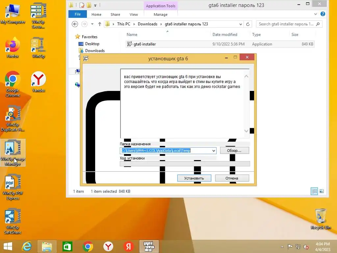337x253 pixels.
Task: Show hidden system tray icons
Action: [282, 247]
